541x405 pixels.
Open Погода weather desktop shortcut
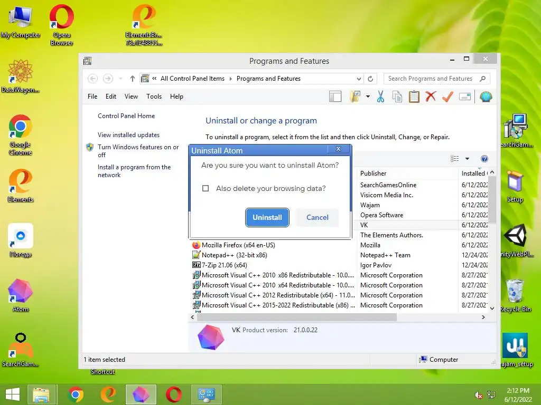(x=21, y=240)
